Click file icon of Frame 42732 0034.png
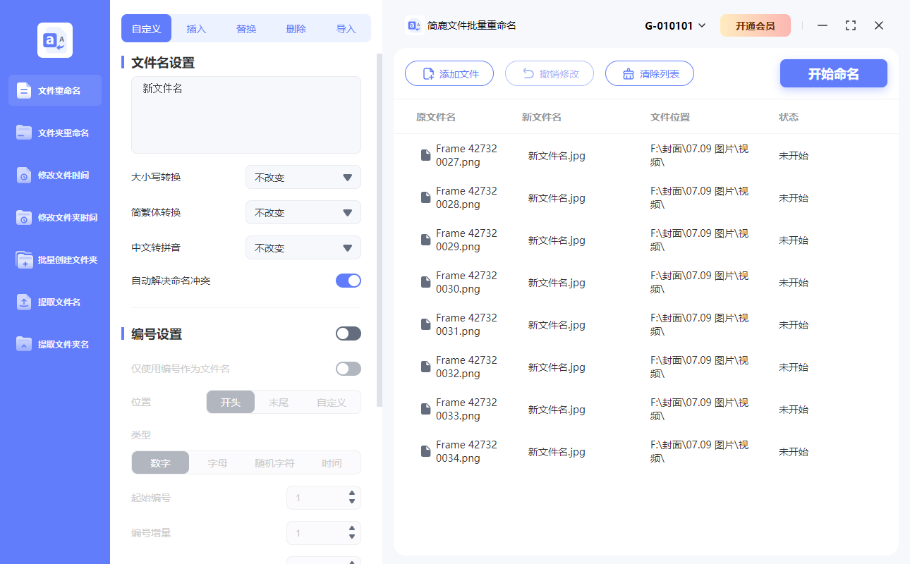This screenshot has height=564, width=910. click(425, 451)
